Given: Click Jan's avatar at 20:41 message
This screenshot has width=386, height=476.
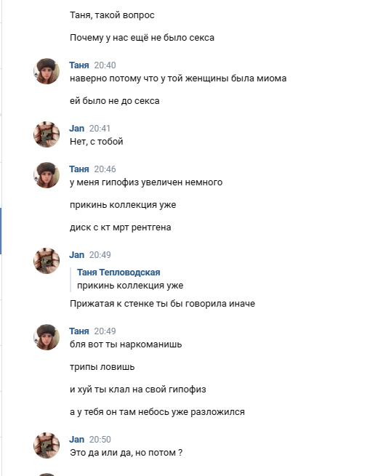Looking at the screenshot, I should point(47,134).
